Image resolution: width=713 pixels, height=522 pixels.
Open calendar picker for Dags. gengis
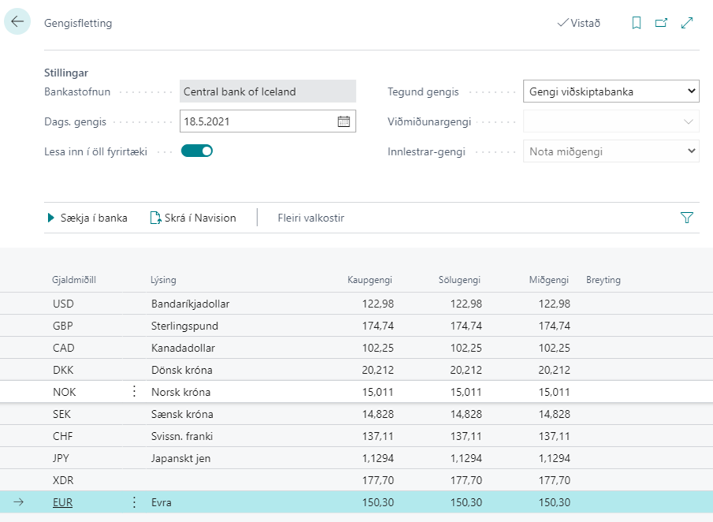tap(344, 121)
